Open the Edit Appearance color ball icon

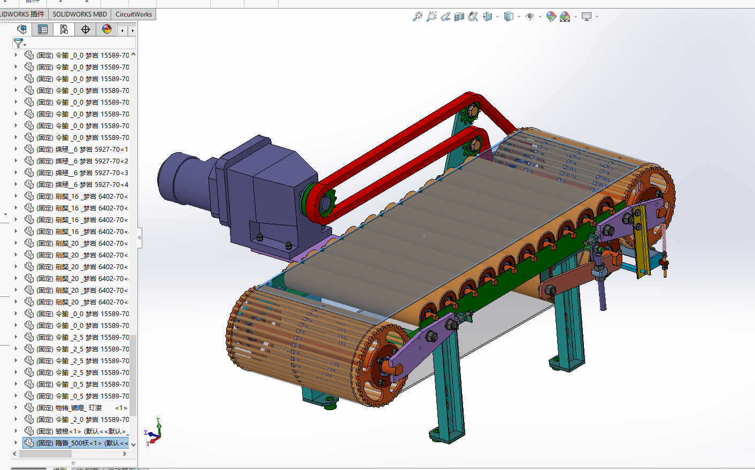[551, 17]
